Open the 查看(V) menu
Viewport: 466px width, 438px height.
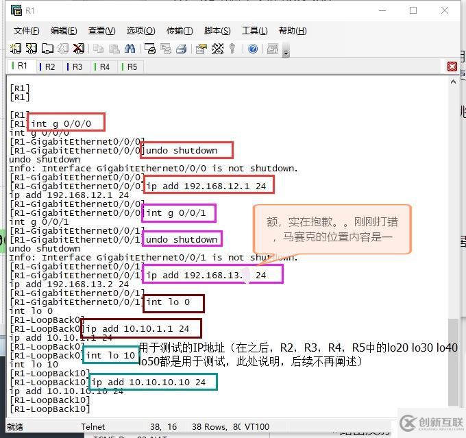pos(101,31)
